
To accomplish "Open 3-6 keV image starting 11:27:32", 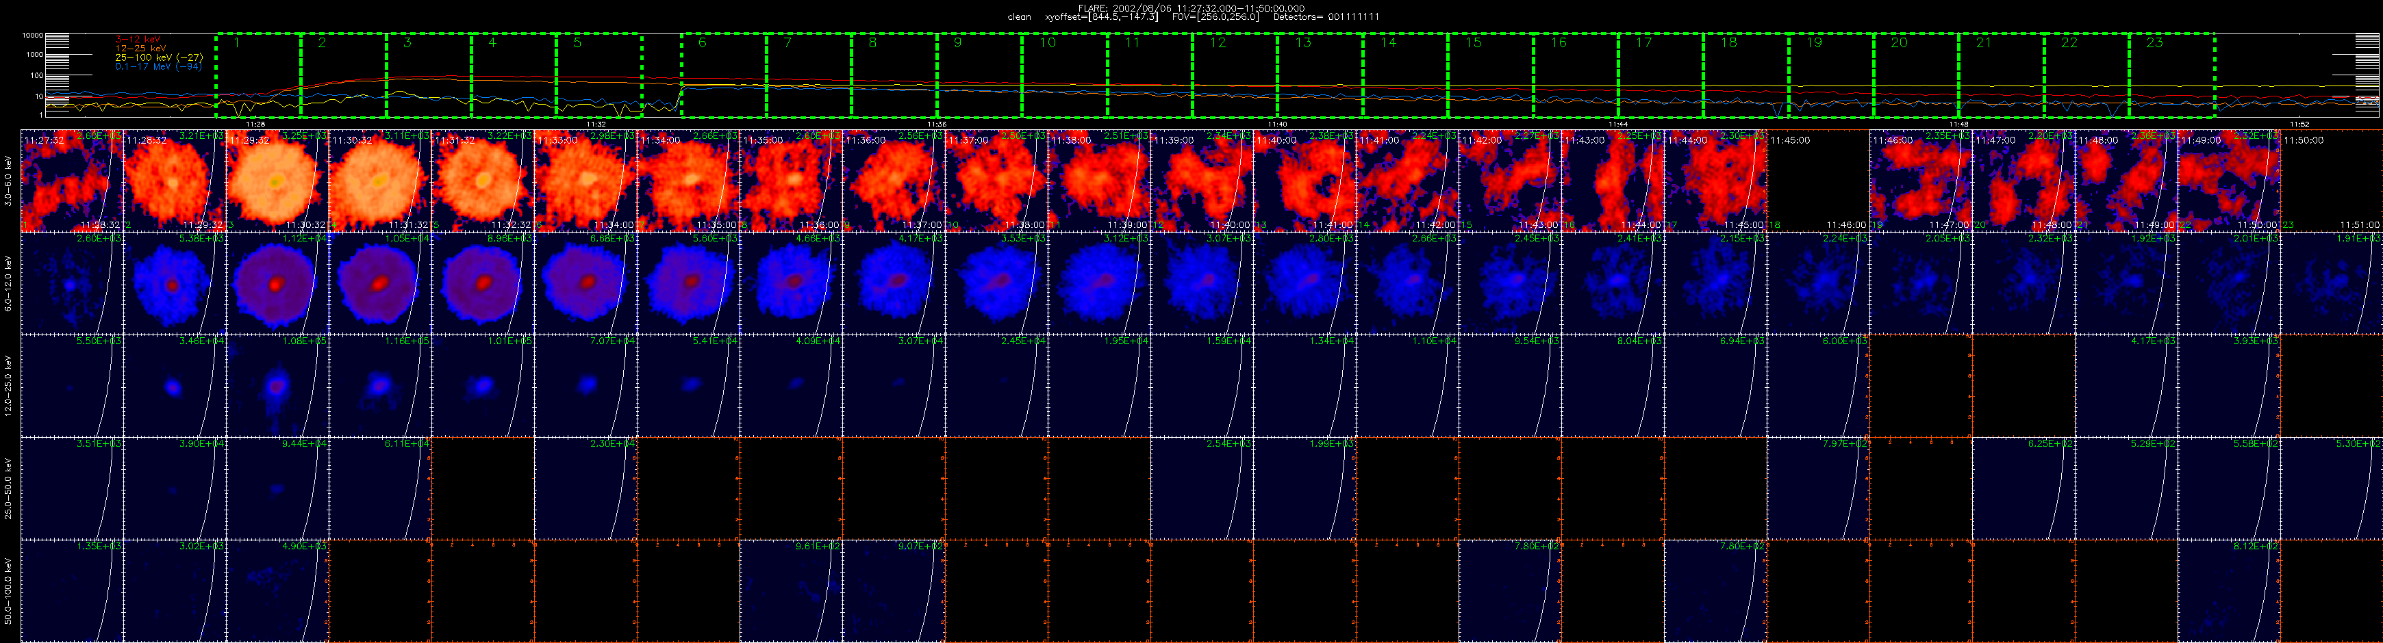I will click(72, 181).
